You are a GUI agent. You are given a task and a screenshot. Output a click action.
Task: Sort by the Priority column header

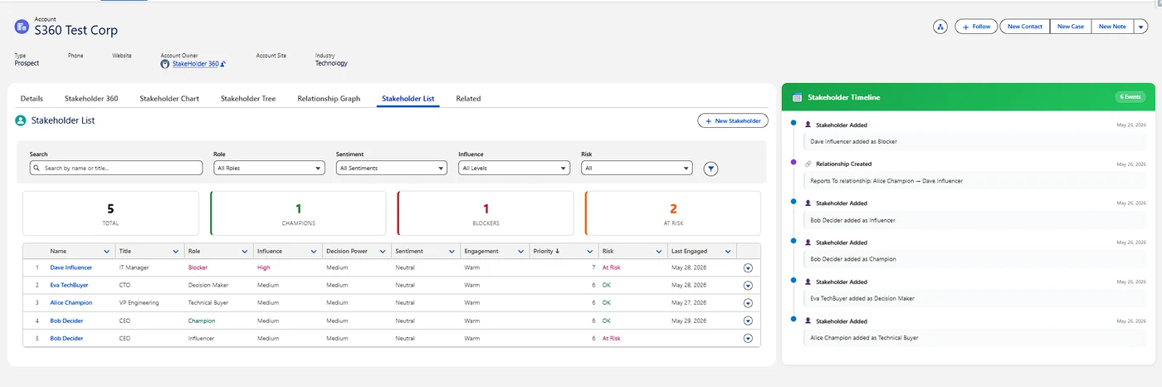546,251
